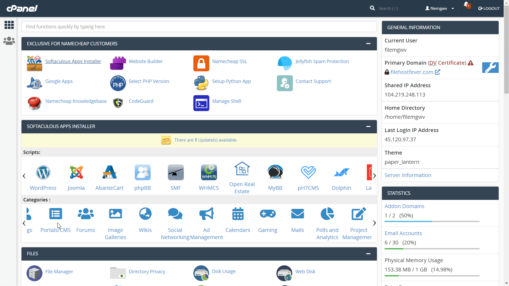This screenshot has width=509, height=286.
Task: Open the Addon Domains statistics link
Action: [404, 206]
